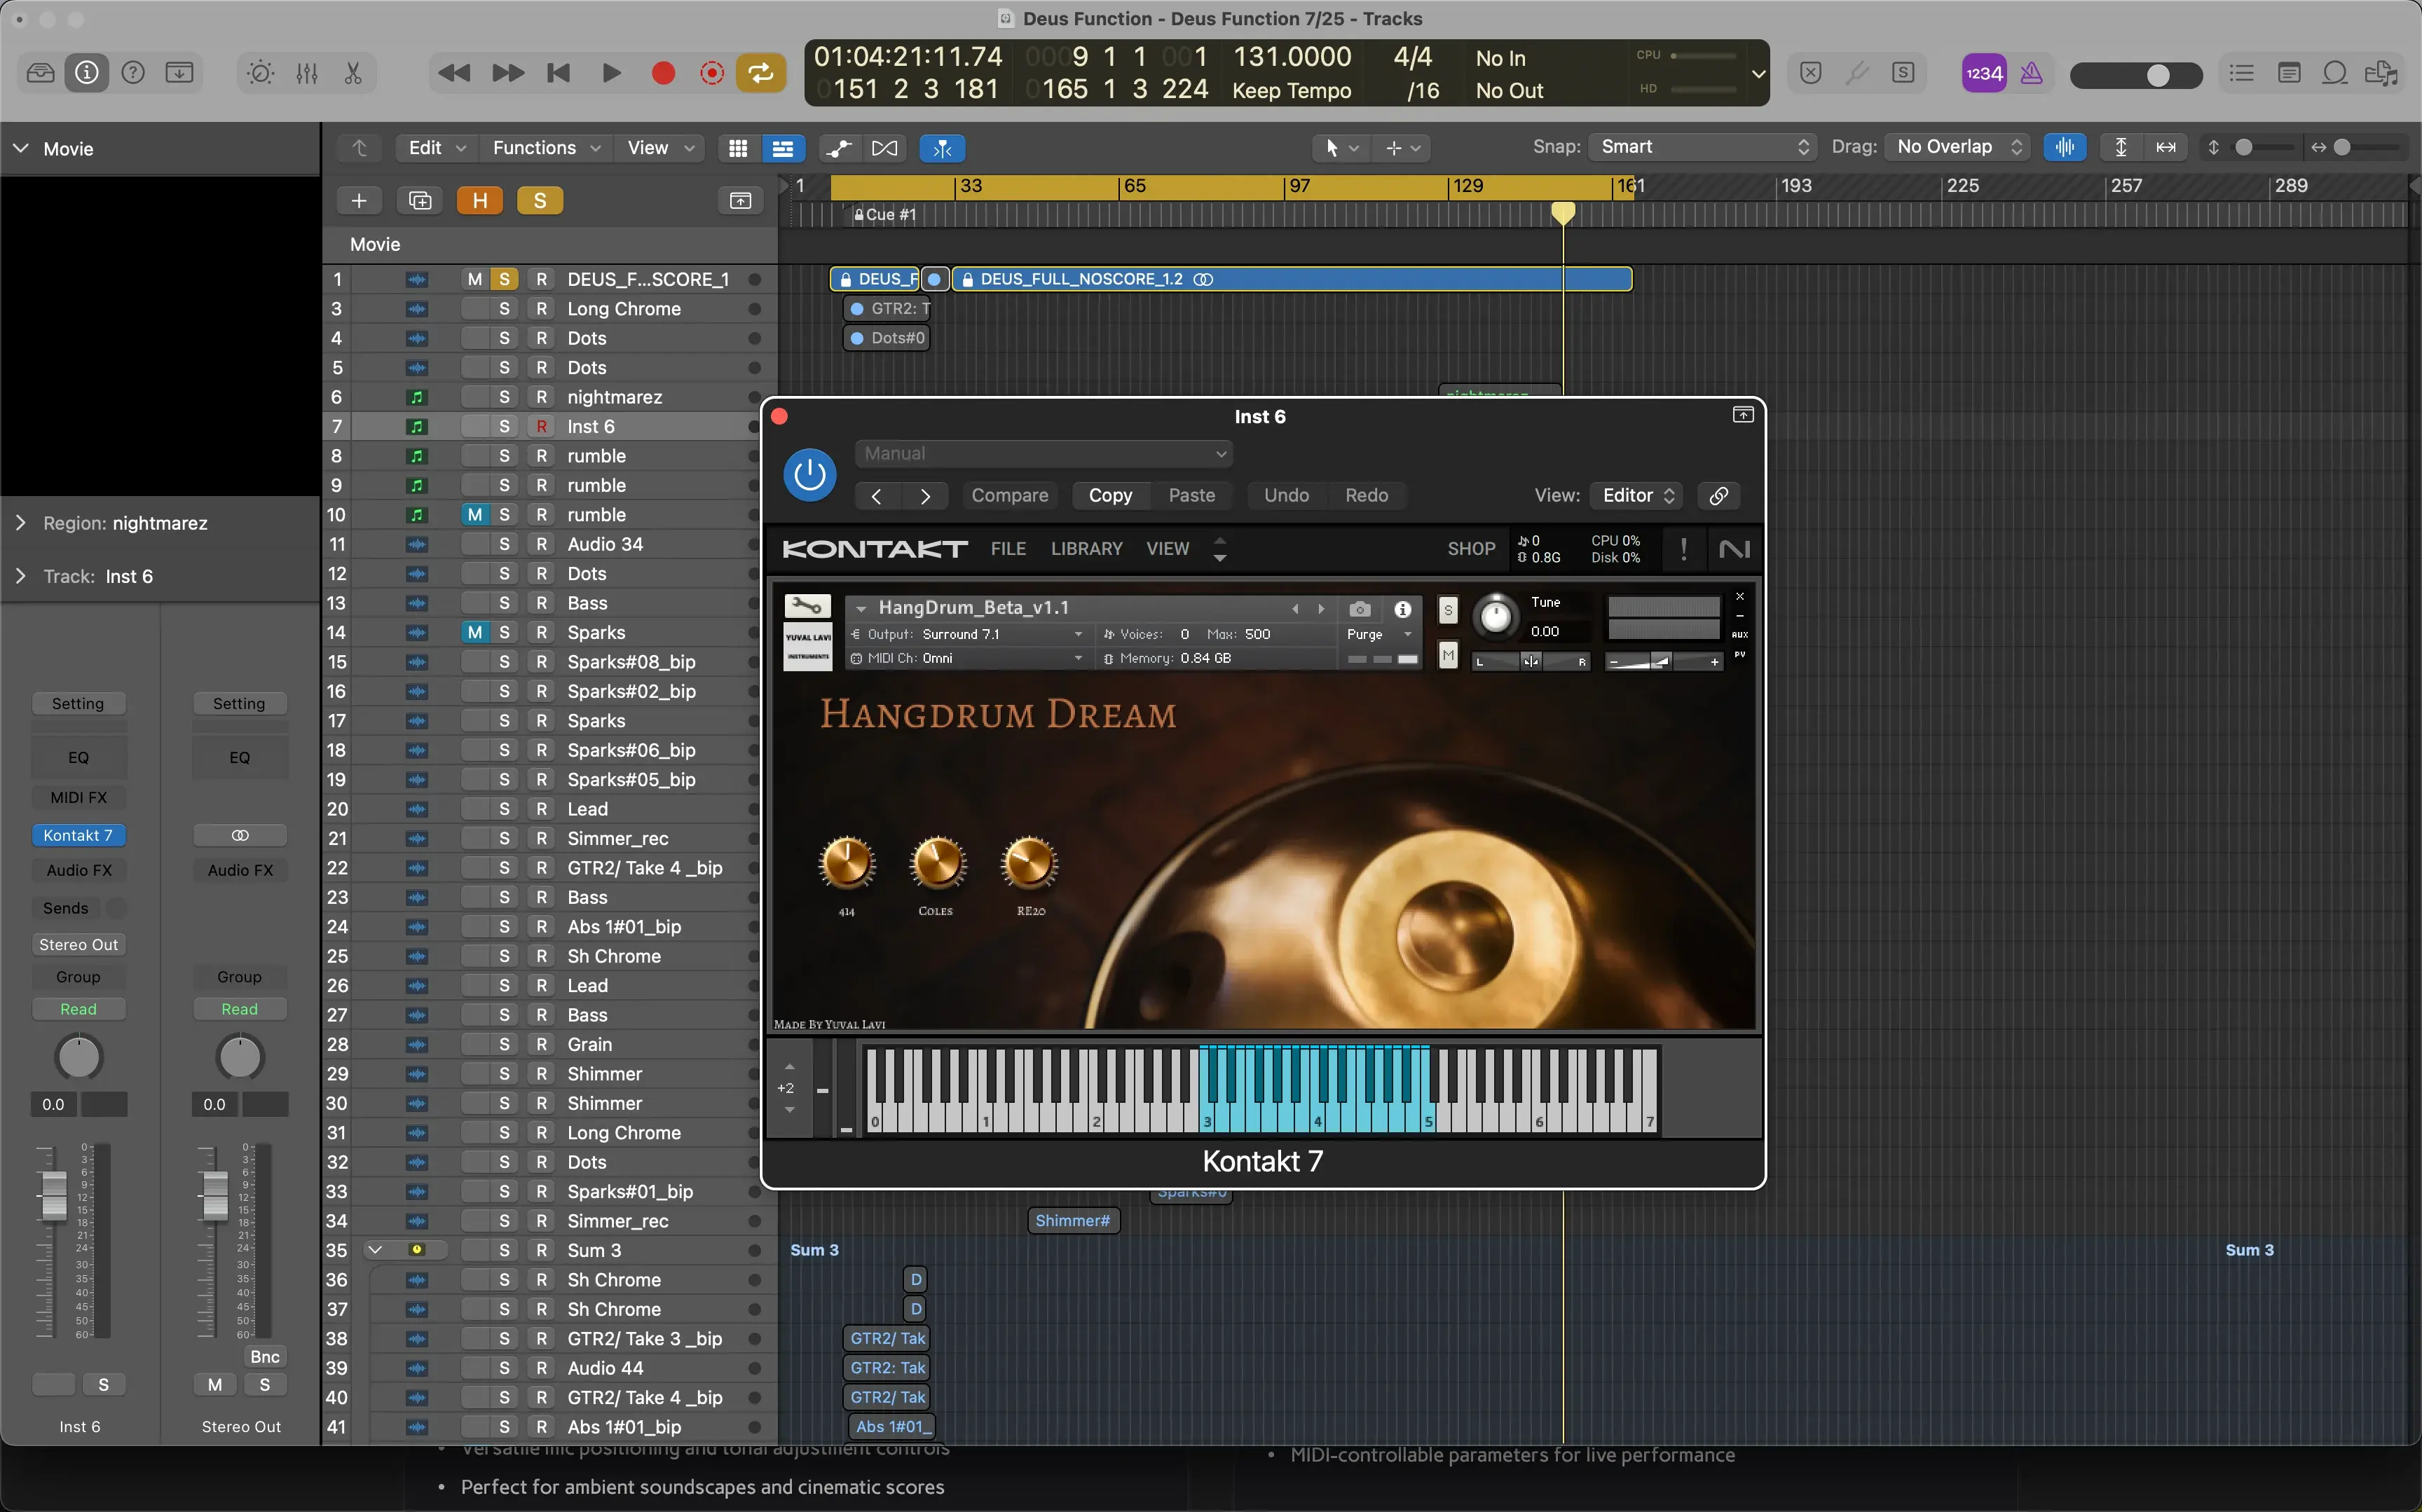The image size is (2422, 1512).
Task: Open the List Editors panel icon
Action: pyautogui.click(x=2242, y=72)
